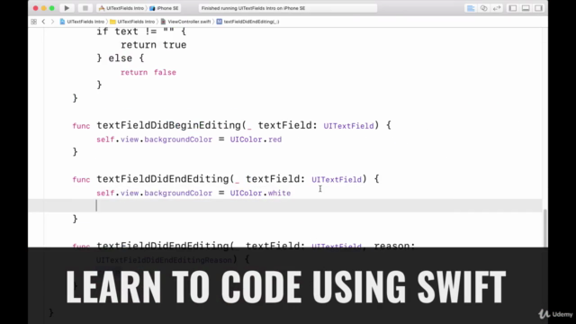Screen dimensions: 576x324
Task: Toggle the Utilities inspector panel
Action: 538,8
